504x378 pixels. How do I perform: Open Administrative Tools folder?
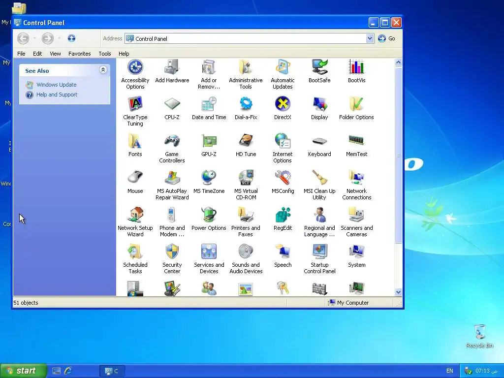pyautogui.click(x=246, y=75)
